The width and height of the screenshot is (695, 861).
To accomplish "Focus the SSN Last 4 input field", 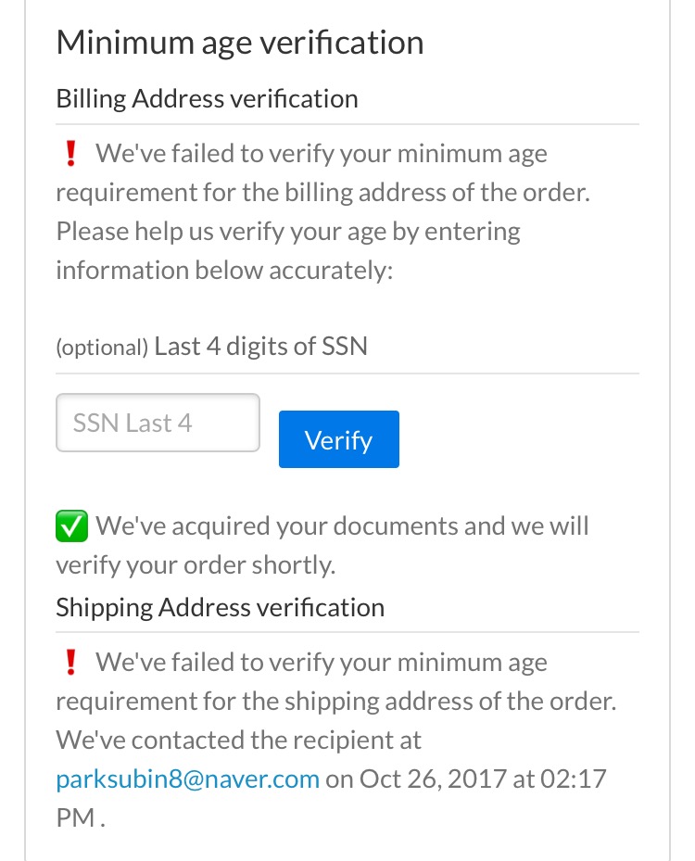I will click(158, 423).
